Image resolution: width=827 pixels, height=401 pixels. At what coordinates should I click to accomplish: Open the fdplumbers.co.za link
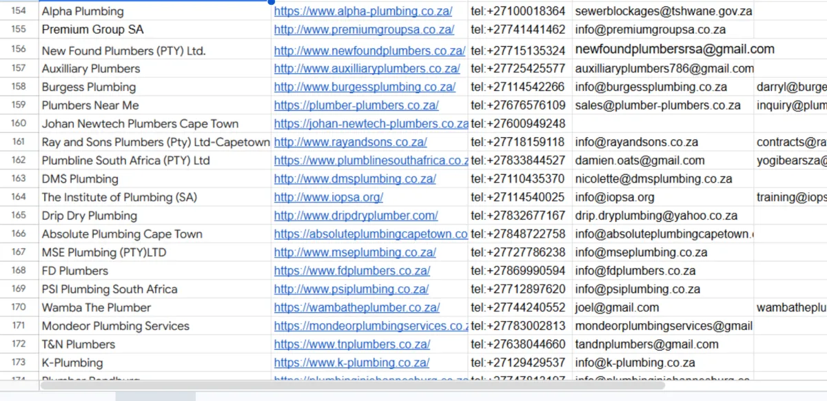[352, 271]
